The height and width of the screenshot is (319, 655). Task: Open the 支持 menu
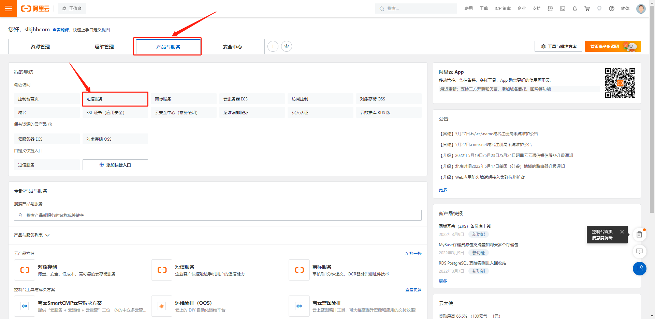pos(537,9)
